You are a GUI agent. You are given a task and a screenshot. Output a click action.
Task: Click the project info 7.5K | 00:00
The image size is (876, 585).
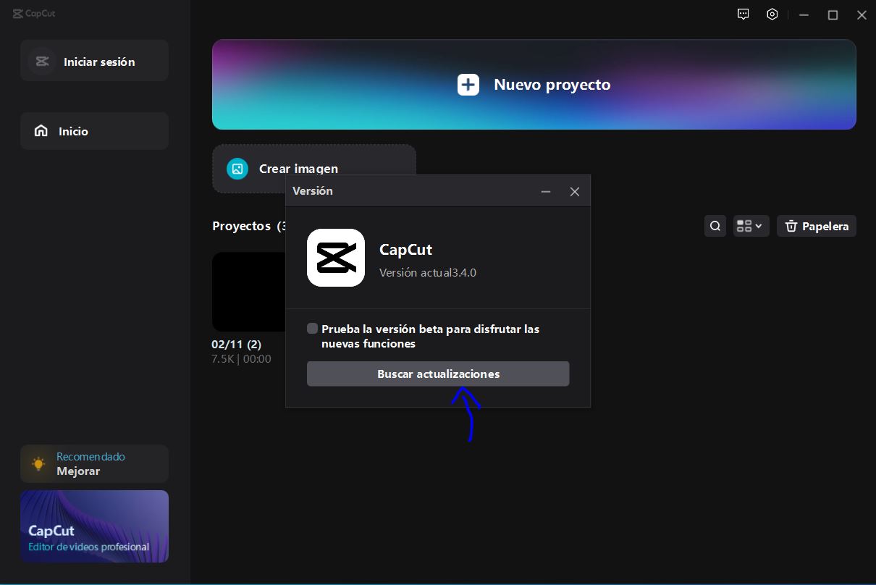pyautogui.click(x=241, y=358)
